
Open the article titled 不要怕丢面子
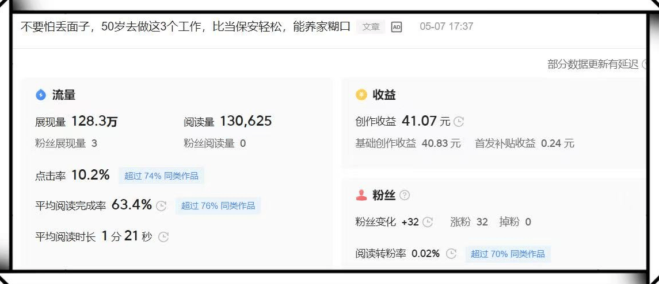coord(185,27)
